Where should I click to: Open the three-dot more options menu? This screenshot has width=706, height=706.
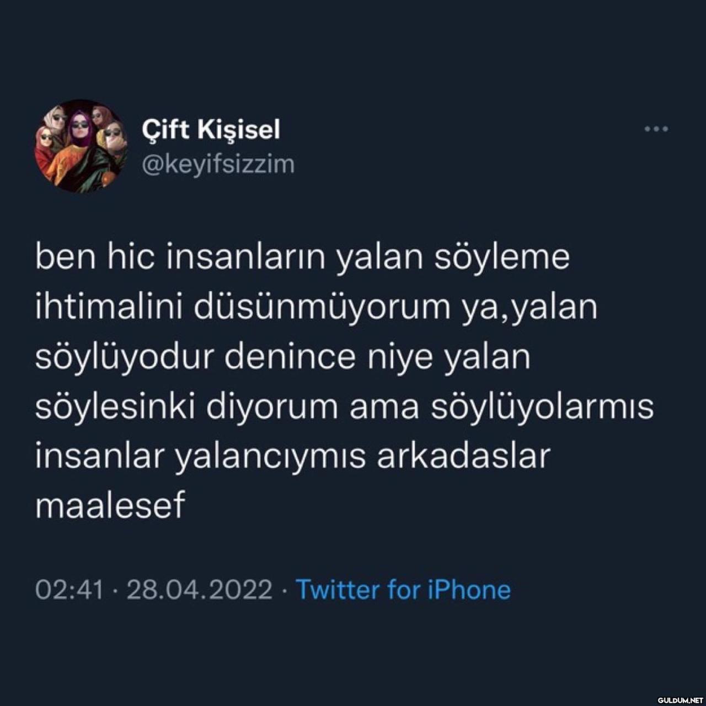click(x=656, y=129)
